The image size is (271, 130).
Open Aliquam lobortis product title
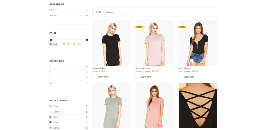point(143,68)
